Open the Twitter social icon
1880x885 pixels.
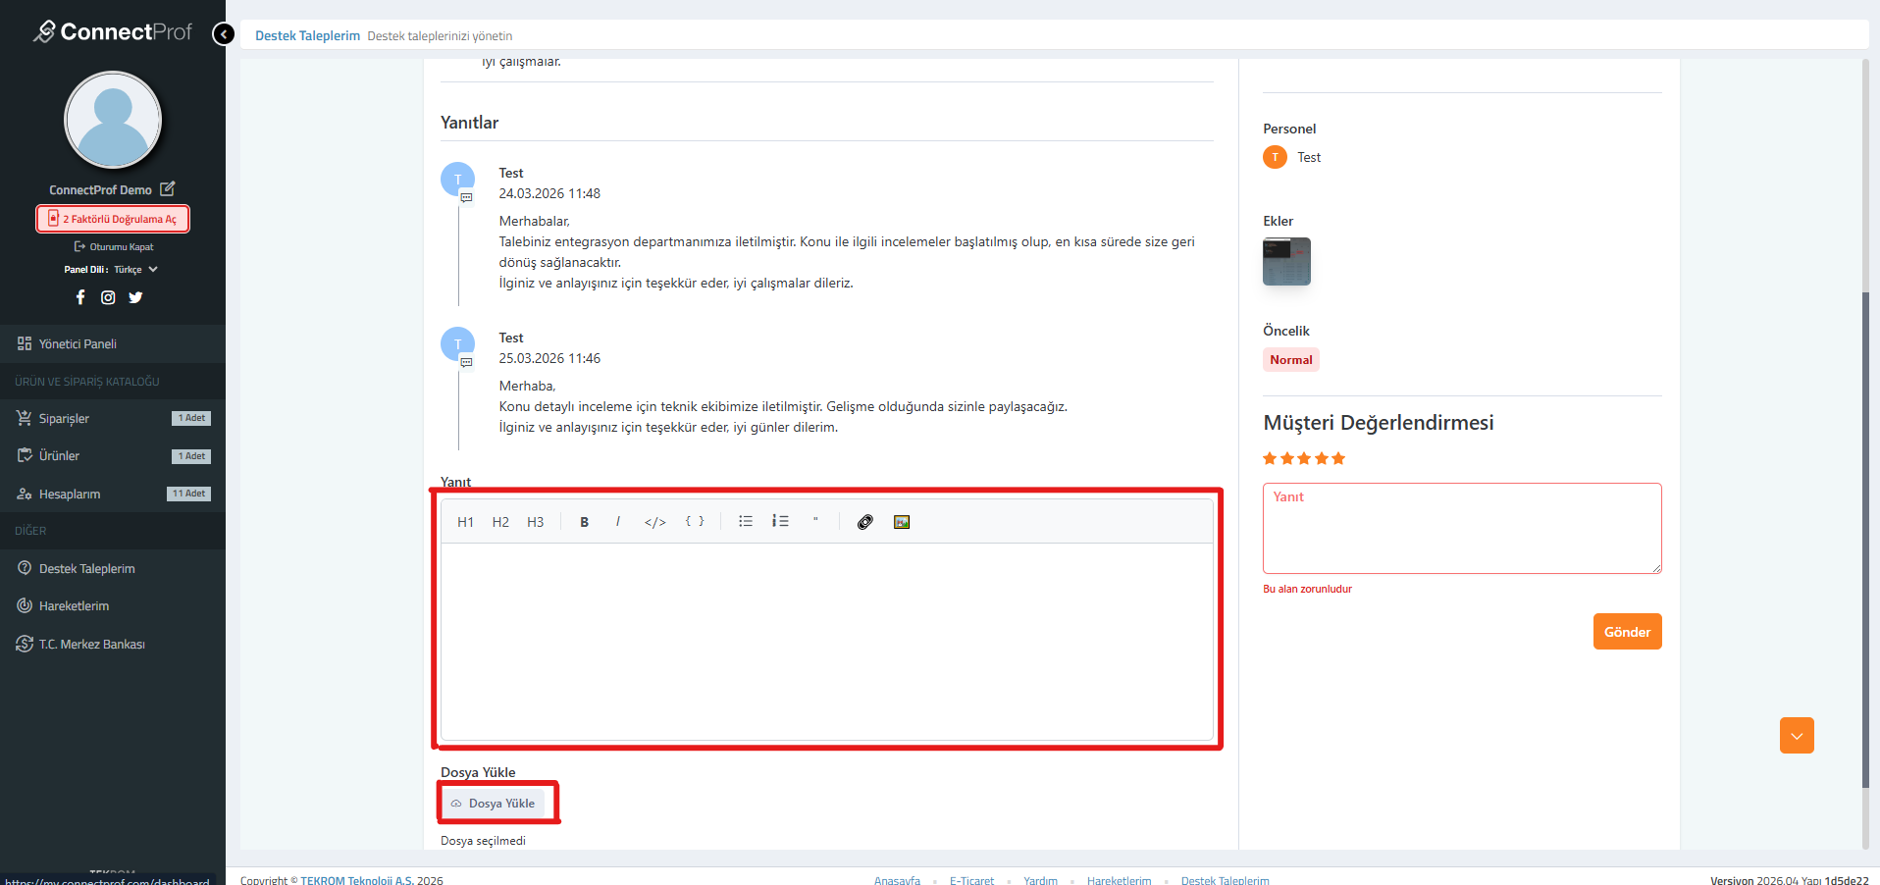click(x=135, y=297)
